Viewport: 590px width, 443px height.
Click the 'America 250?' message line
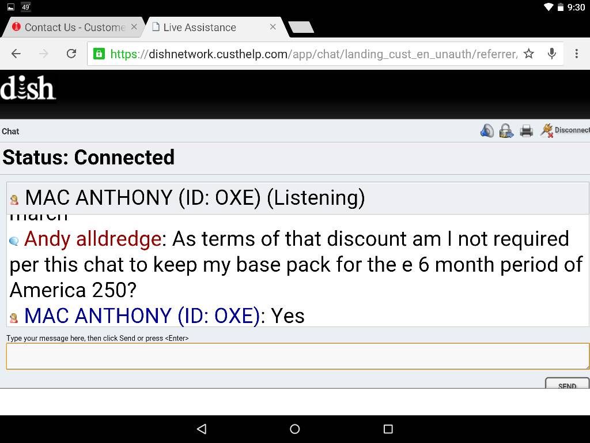tap(73, 290)
